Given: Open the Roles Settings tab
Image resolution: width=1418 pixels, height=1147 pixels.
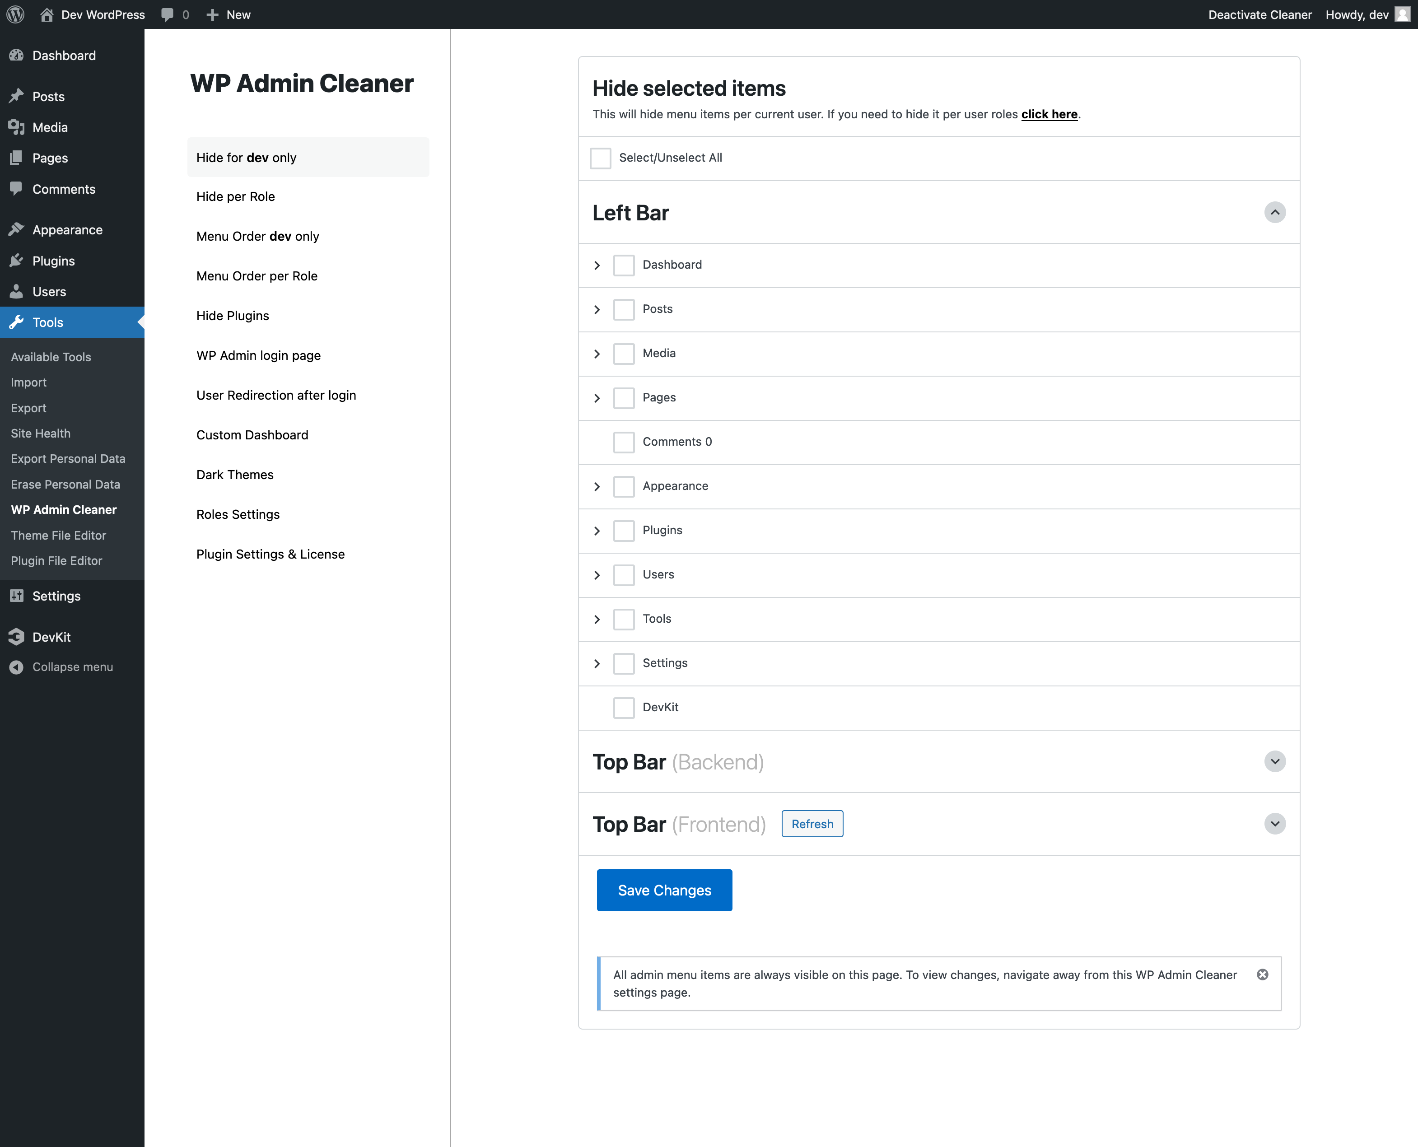Looking at the screenshot, I should pos(308,514).
